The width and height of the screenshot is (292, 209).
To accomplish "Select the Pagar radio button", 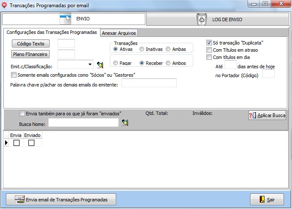I will (116, 63).
